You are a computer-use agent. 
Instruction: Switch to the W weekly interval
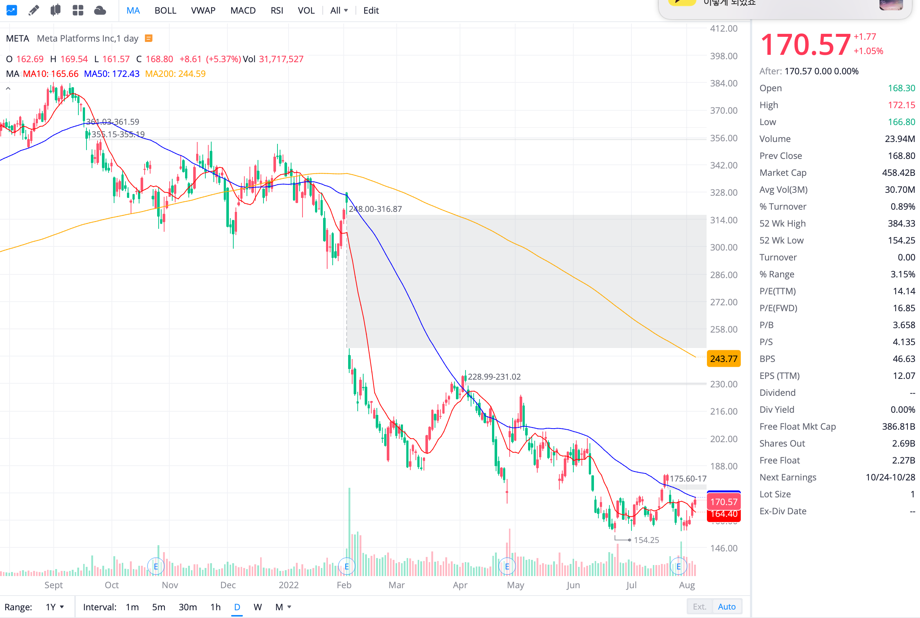257,607
